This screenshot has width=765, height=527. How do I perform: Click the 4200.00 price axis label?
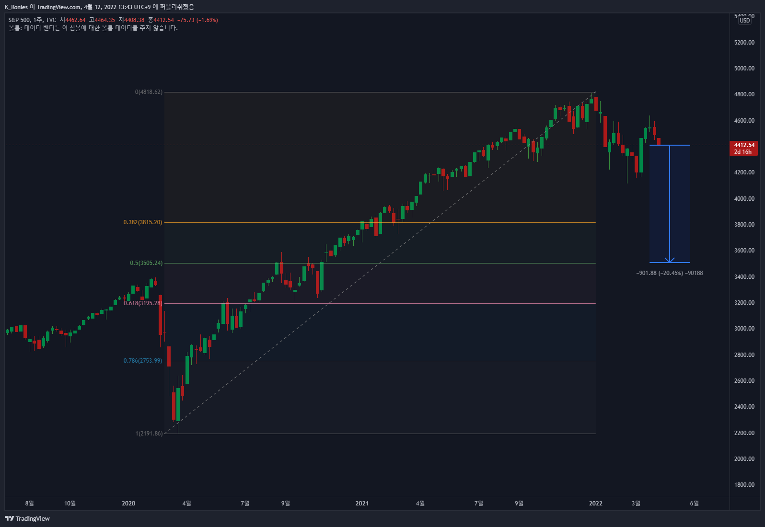[744, 172]
